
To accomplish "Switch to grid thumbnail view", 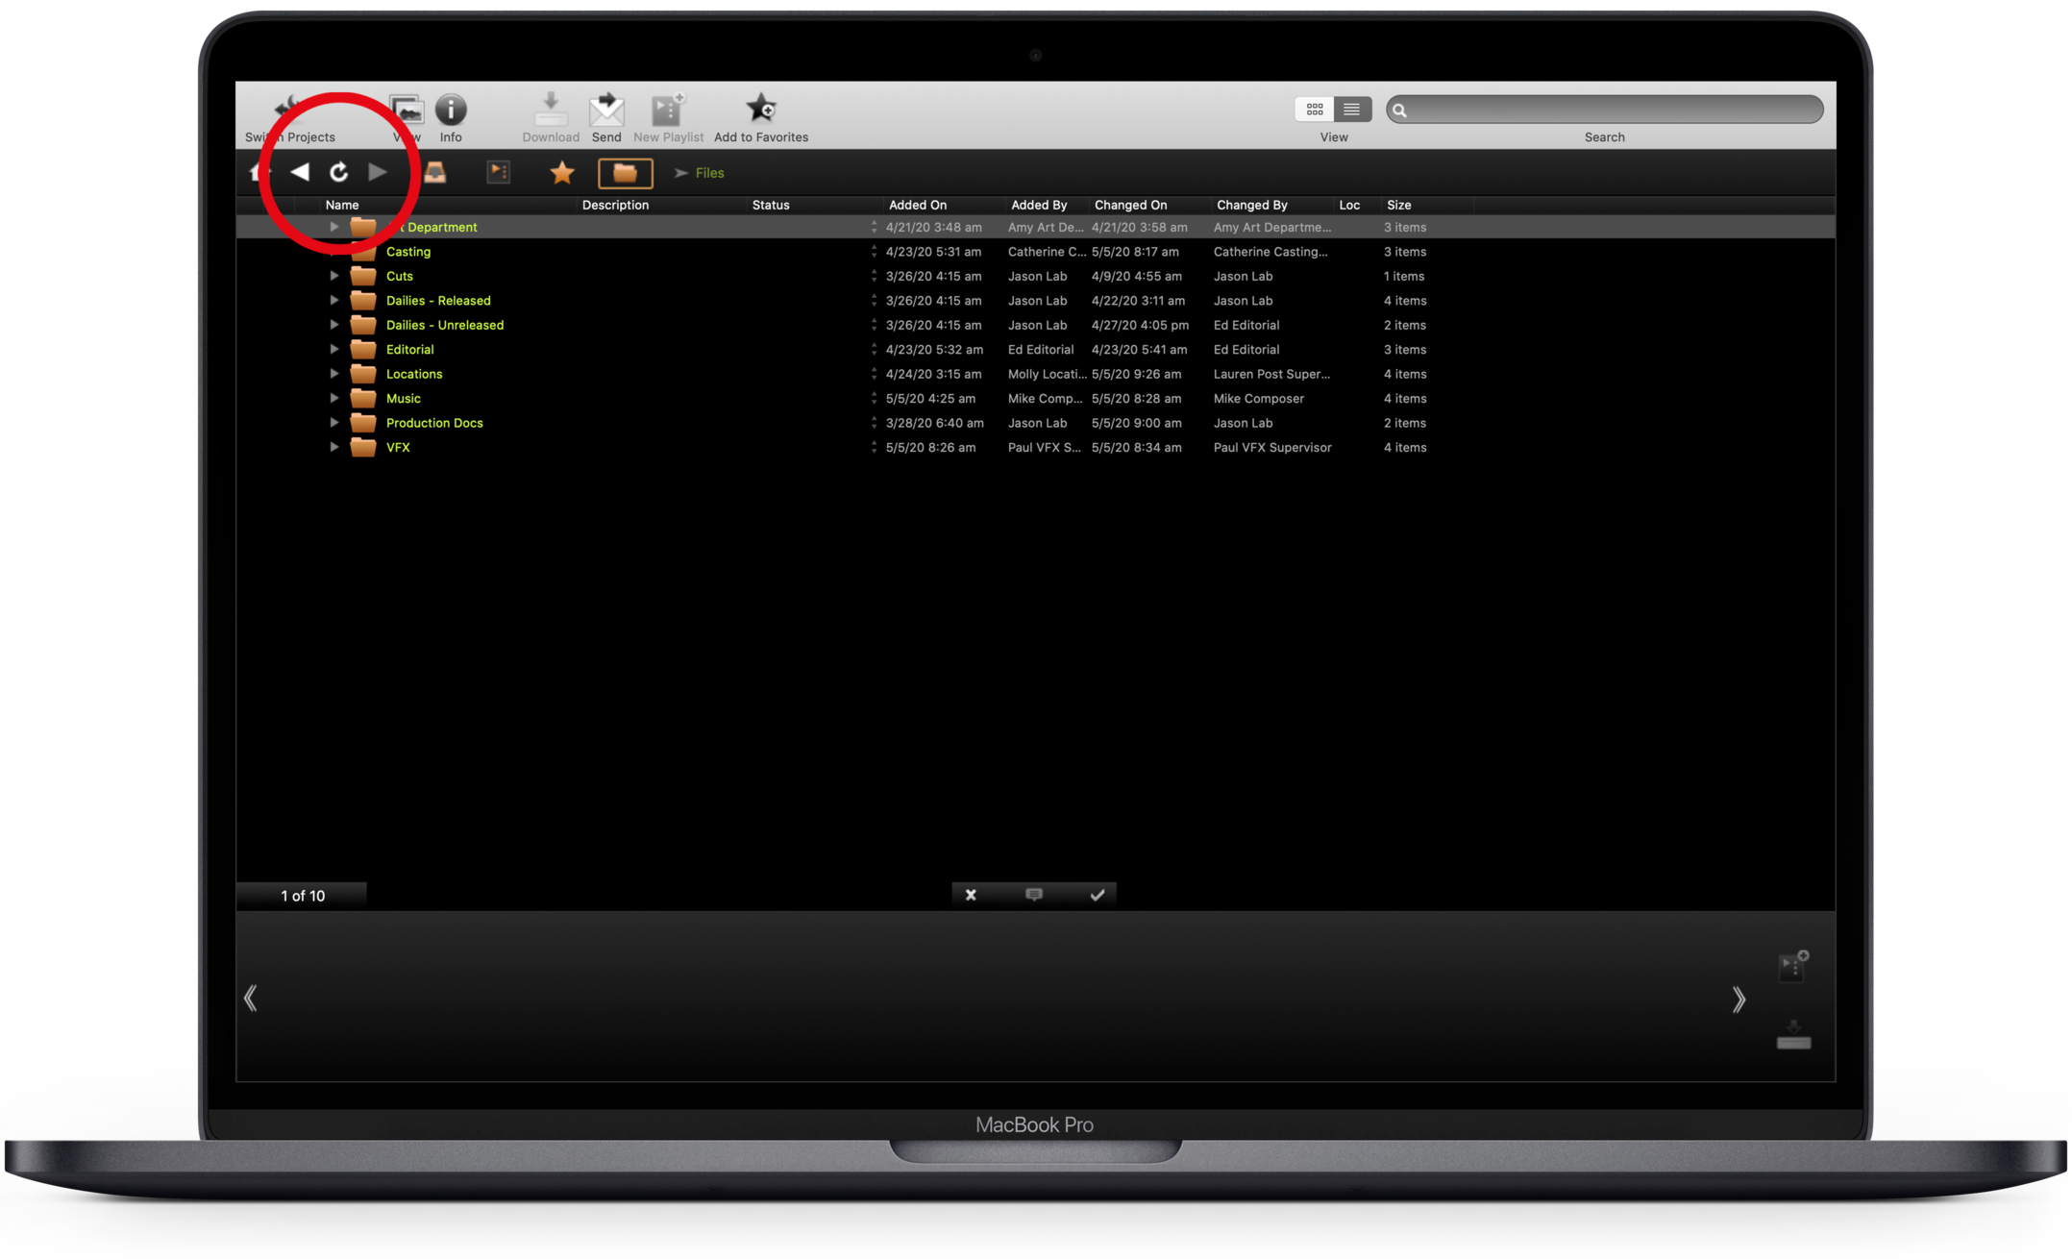I will click(x=1314, y=110).
